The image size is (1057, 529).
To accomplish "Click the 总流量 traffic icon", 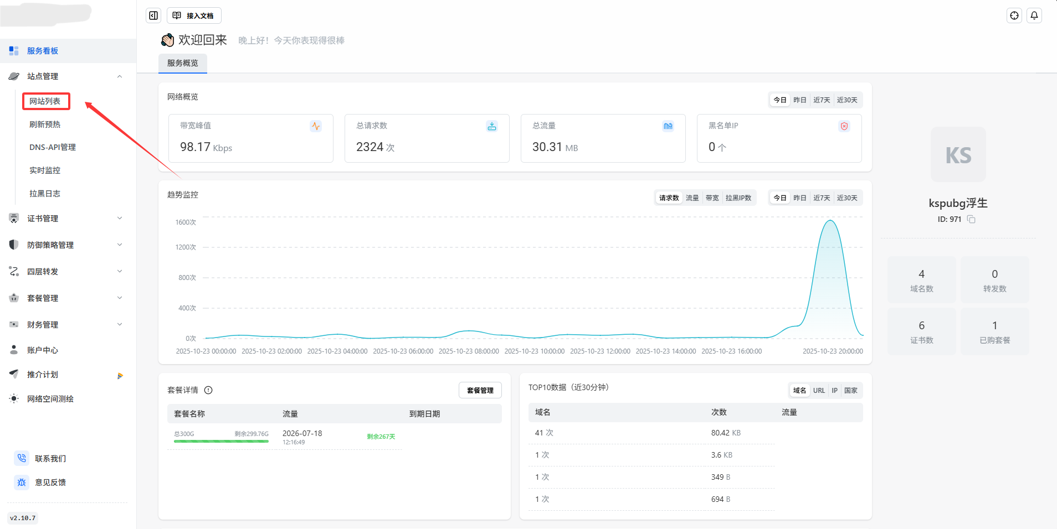I will pyautogui.click(x=668, y=126).
